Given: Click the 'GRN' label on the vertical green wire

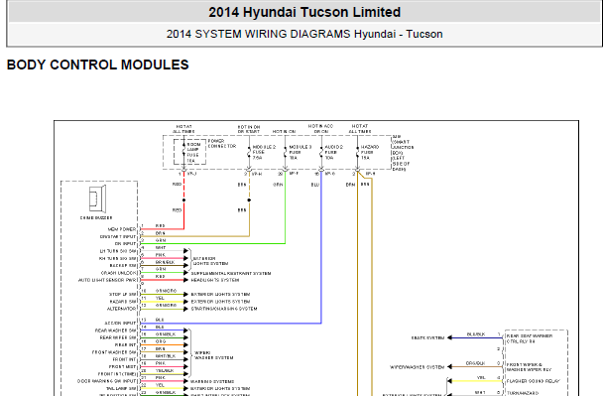Looking at the screenshot, I should (278, 185).
